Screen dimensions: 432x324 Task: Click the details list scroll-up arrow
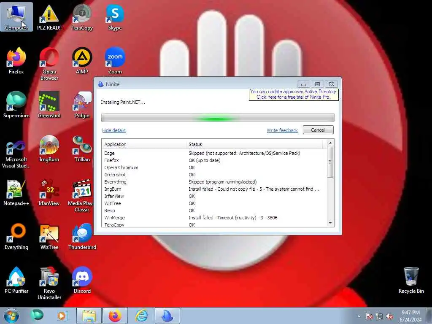[x=330, y=143]
